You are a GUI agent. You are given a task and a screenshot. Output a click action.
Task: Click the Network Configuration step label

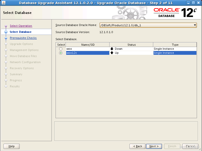pos(25,62)
